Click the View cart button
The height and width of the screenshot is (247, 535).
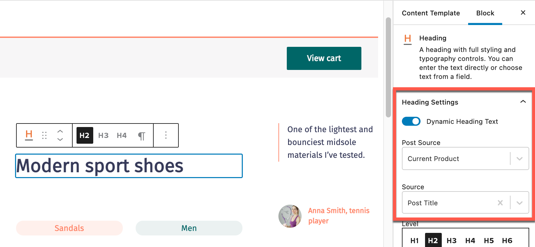[x=324, y=58]
